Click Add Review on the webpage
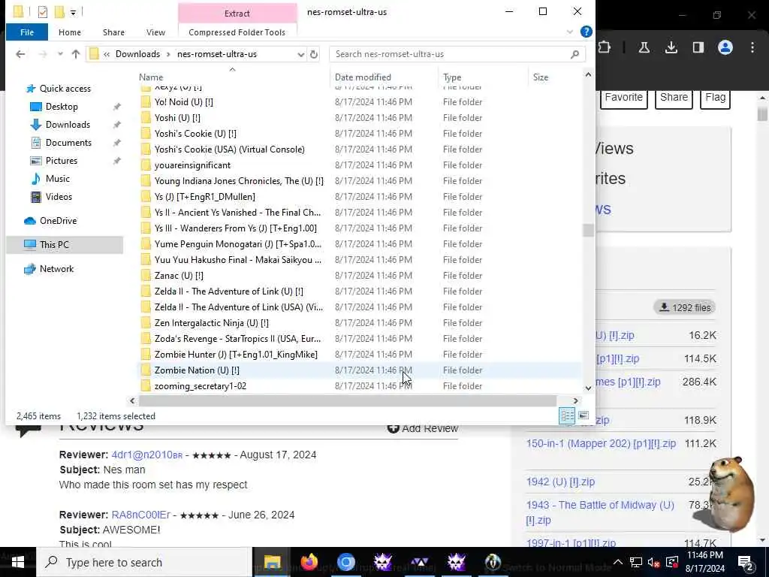 point(423,428)
